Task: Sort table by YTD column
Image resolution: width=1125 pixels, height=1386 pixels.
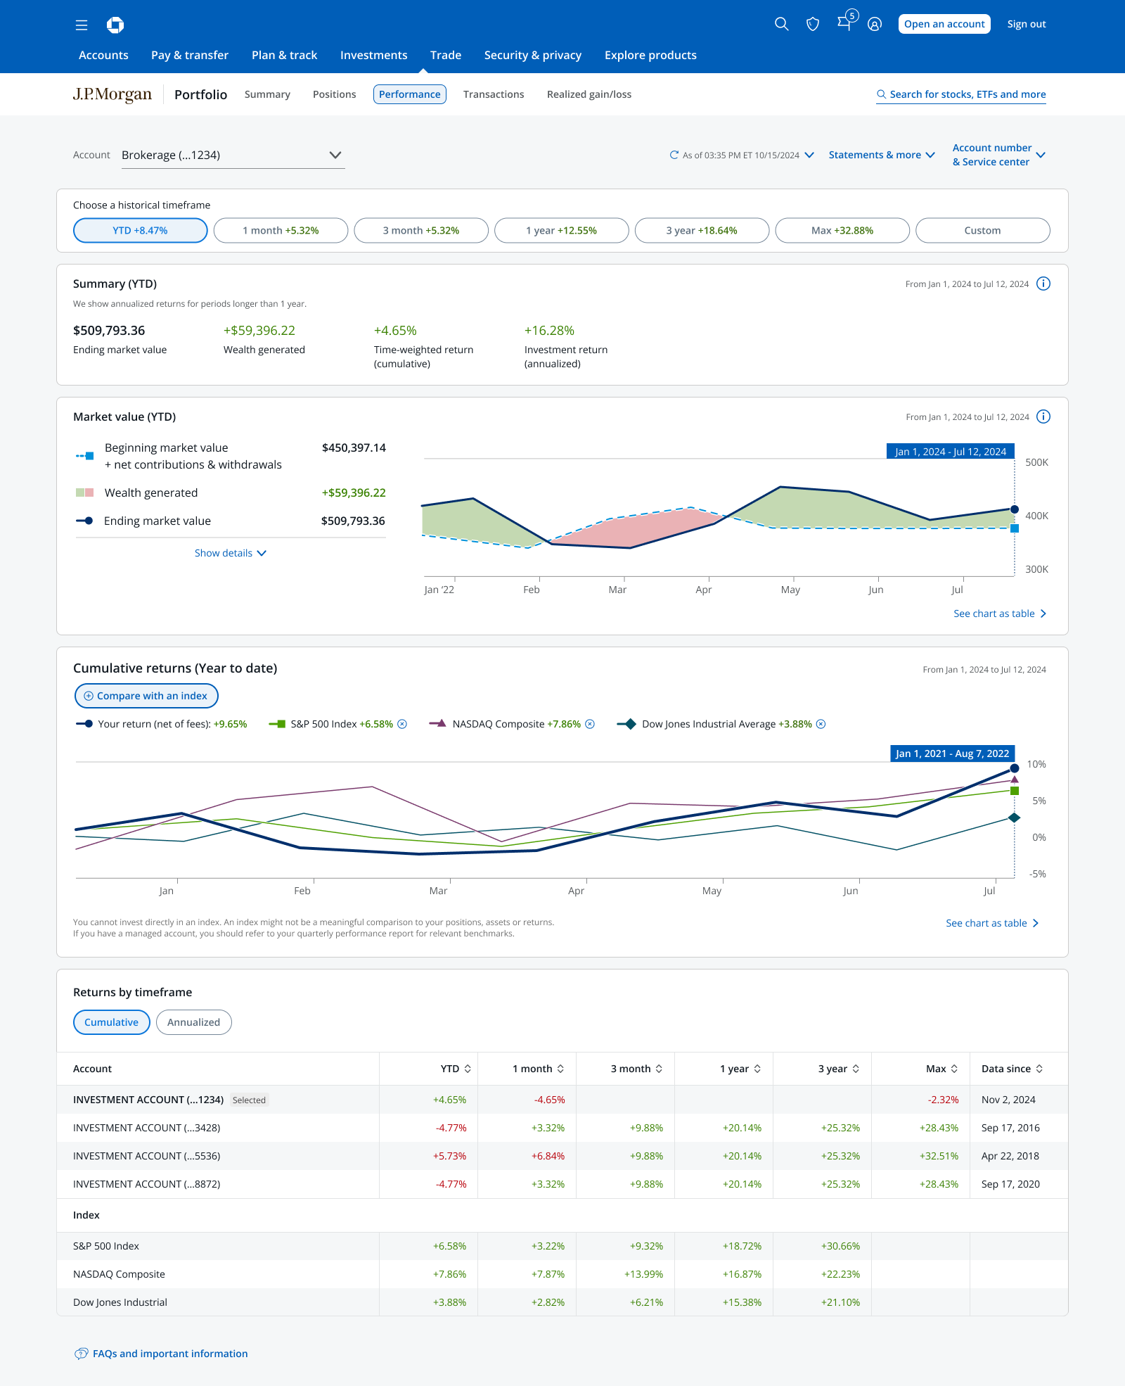Action: point(468,1069)
